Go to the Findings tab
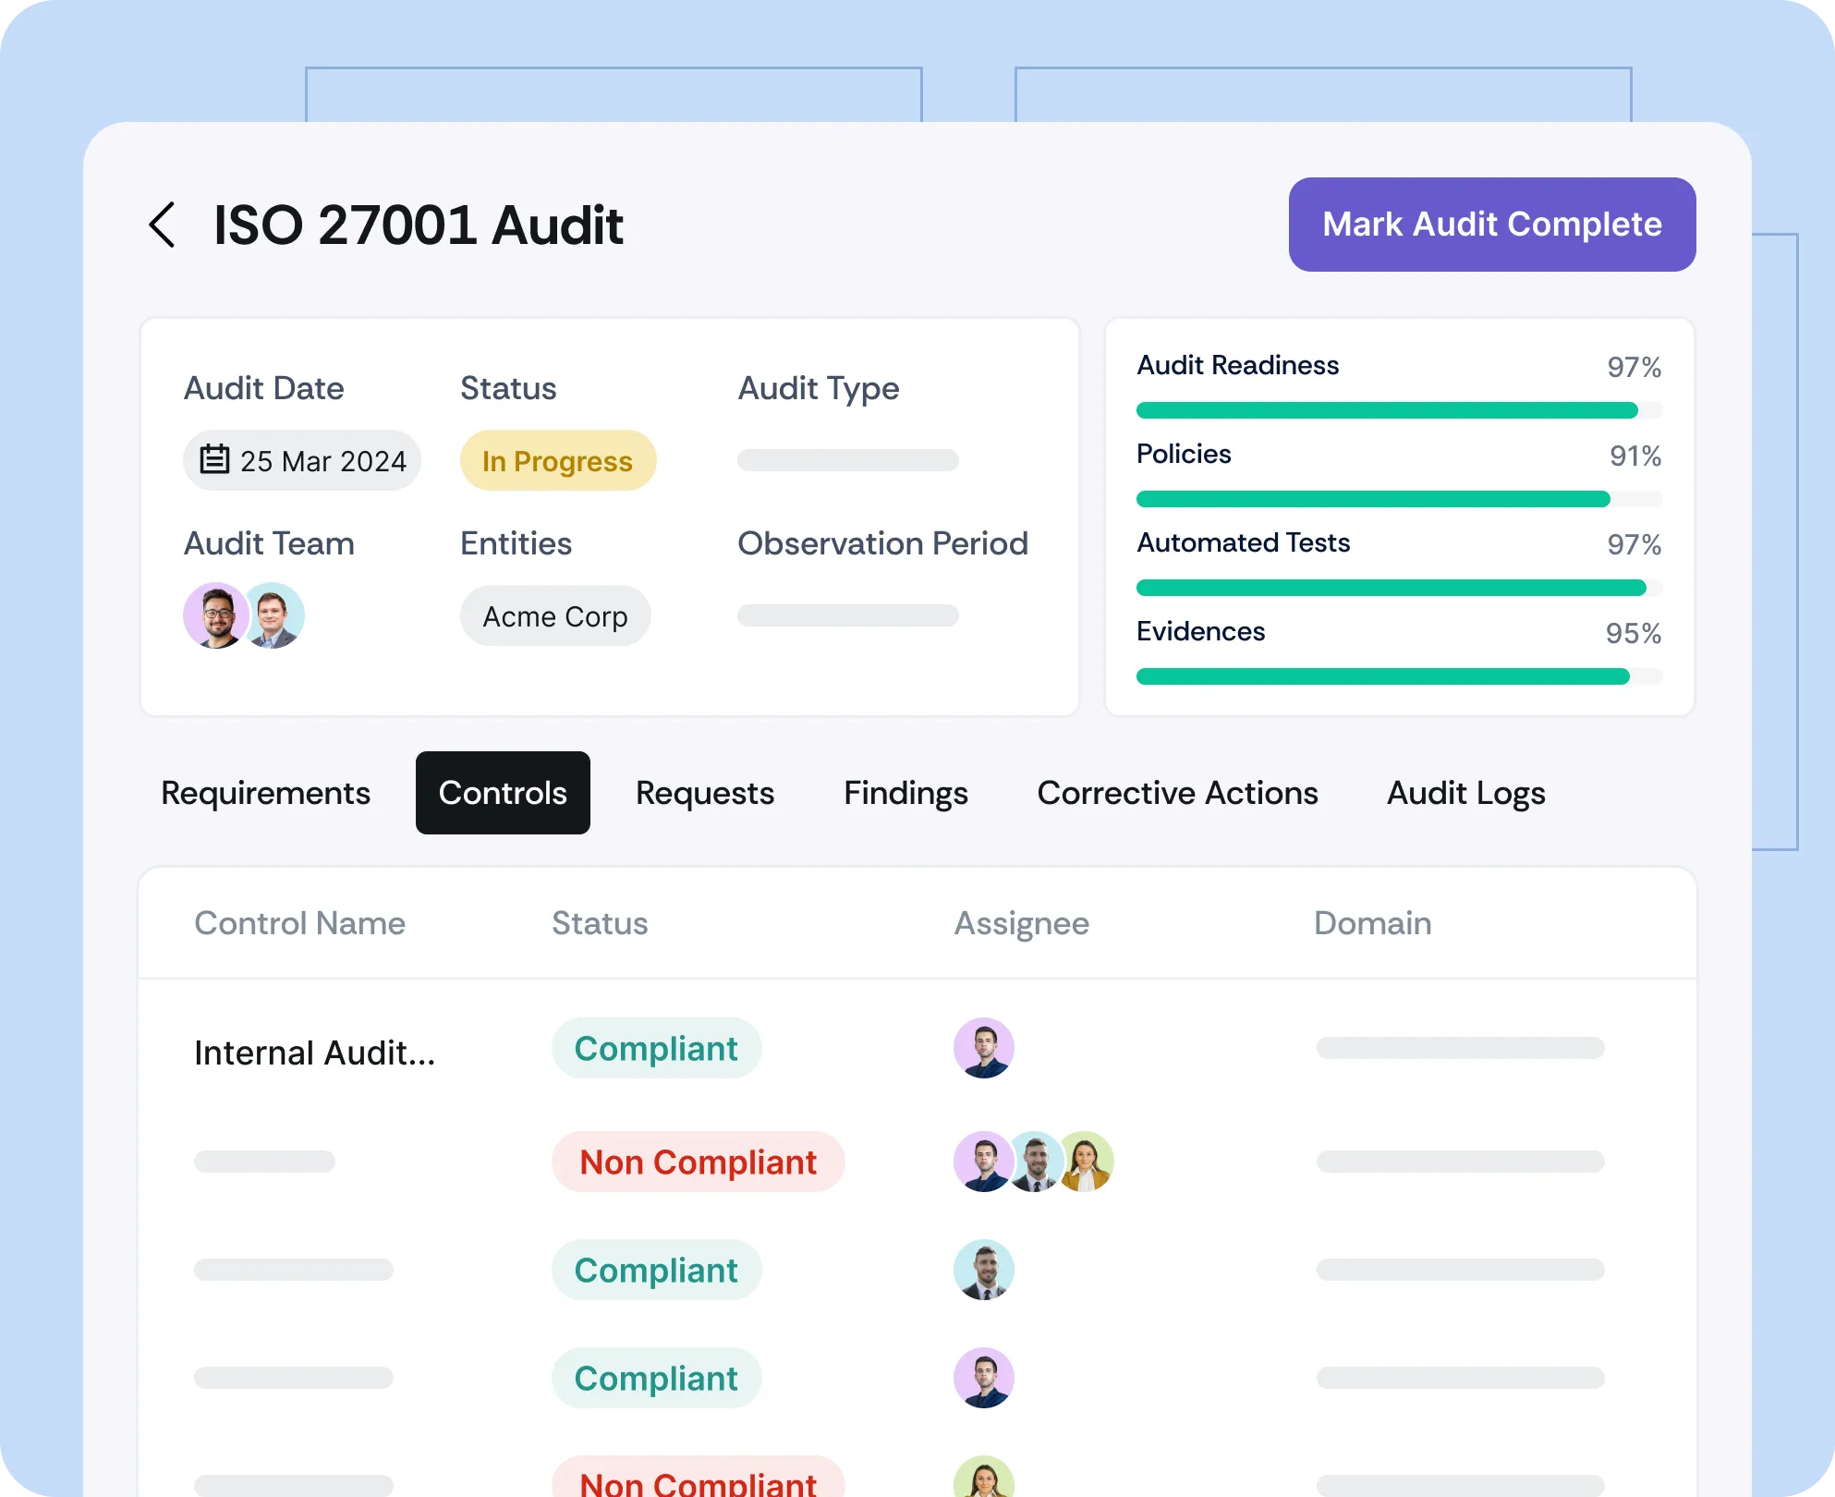Screen dimensions: 1835x1497 pyautogui.click(x=905, y=793)
